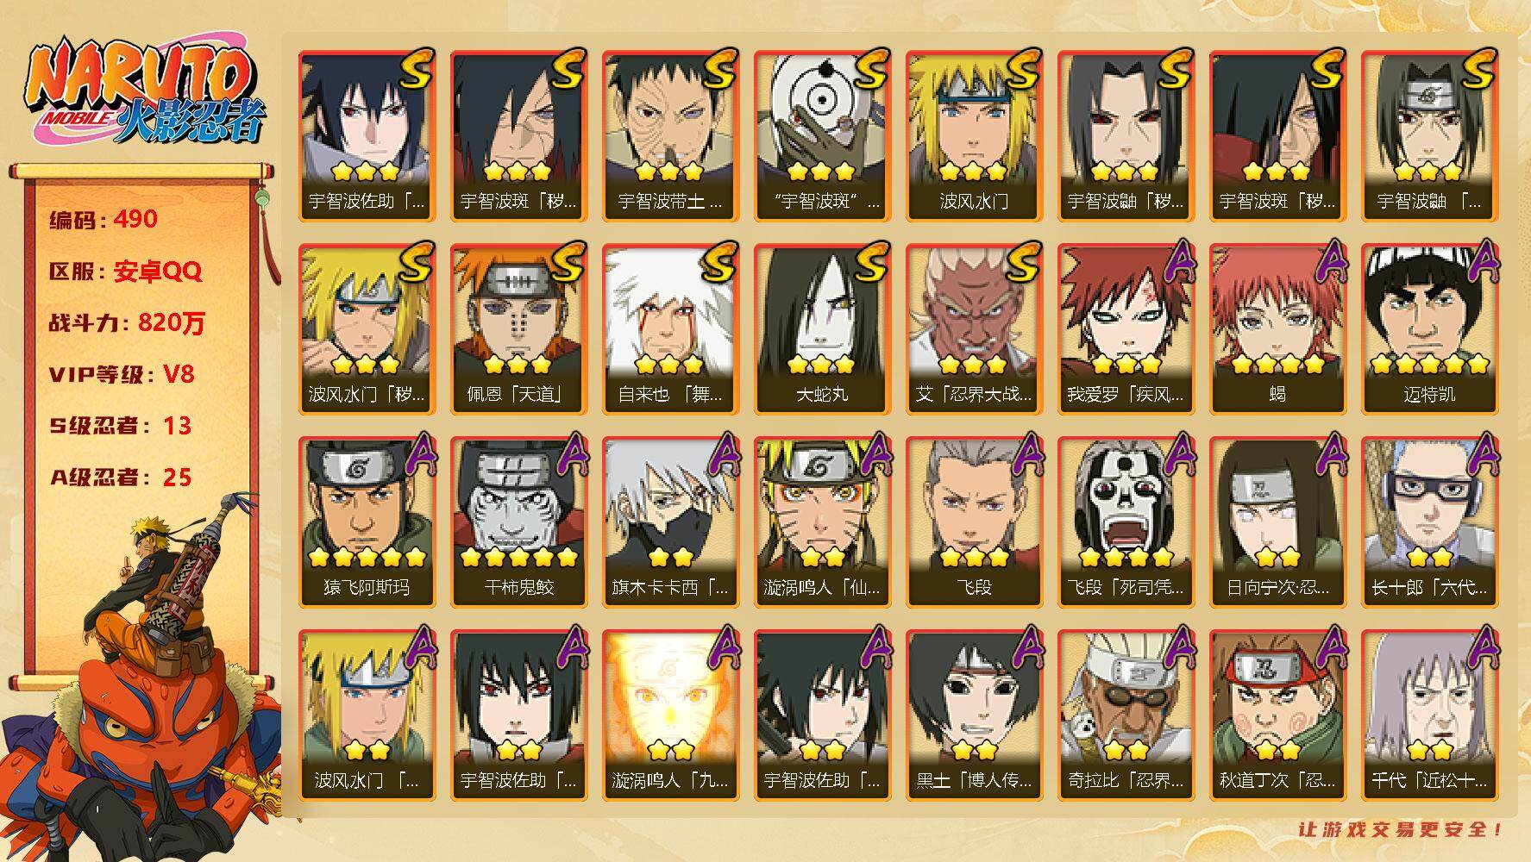Click the 迈特凯 ninja portrait
This screenshot has height=862, width=1531.
click(1429, 329)
